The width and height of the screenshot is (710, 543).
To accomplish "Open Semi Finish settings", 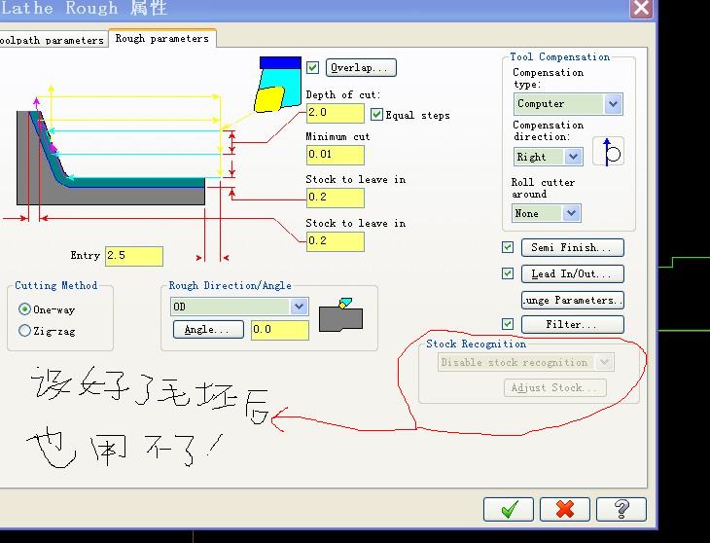I will coord(572,248).
